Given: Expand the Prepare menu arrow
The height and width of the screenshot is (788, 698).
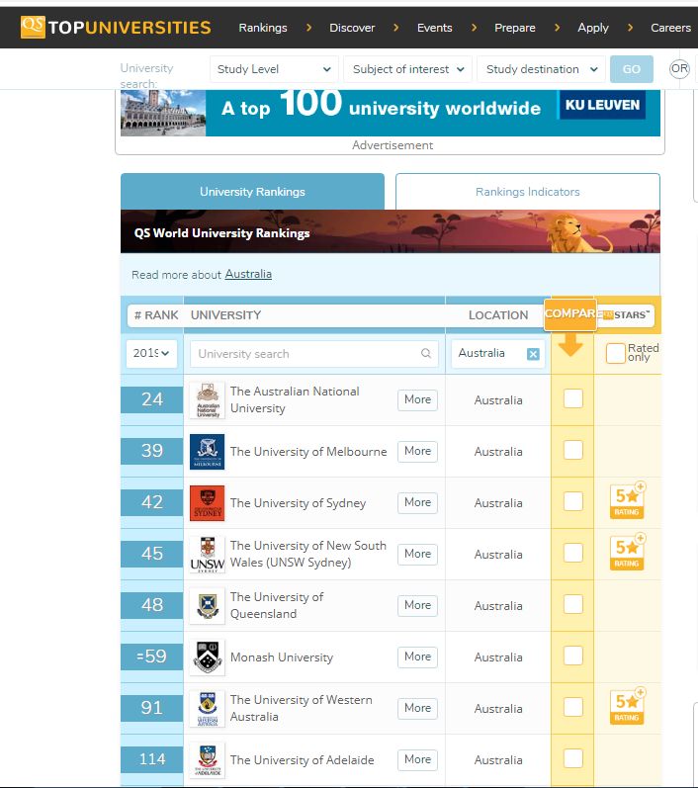Looking at the screenshot, I should pyautogui.click(x=557, y=28).
